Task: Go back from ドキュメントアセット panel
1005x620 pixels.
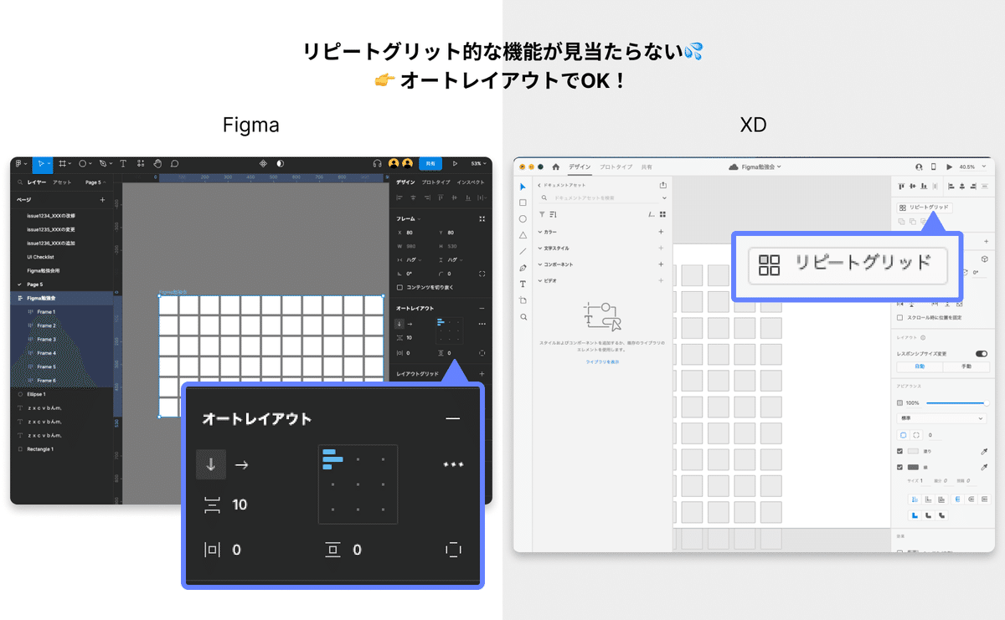Action: tap(539, 185)
